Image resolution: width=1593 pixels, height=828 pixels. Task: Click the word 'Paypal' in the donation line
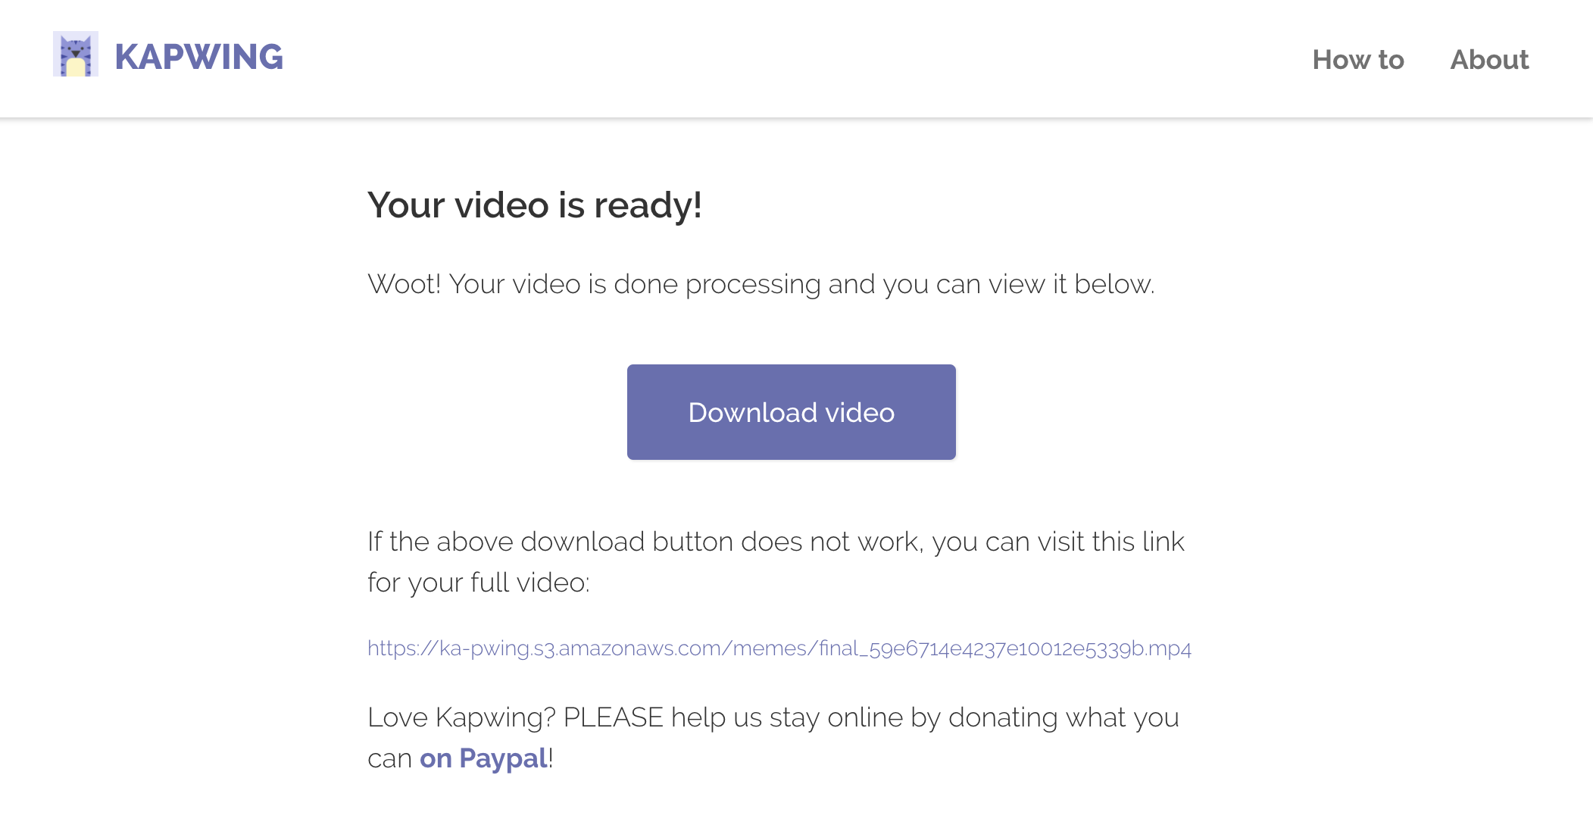tap(503, 758)
